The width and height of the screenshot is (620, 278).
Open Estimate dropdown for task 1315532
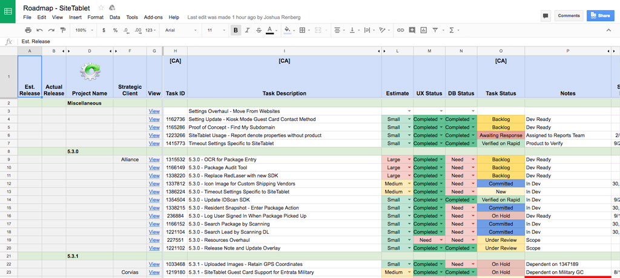tap(409, 160)
